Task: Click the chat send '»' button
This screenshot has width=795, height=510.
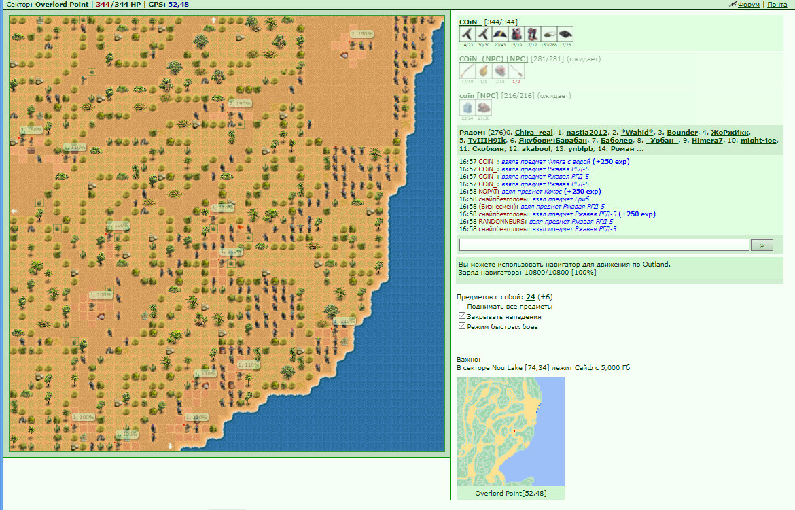Action: point(762,245)
